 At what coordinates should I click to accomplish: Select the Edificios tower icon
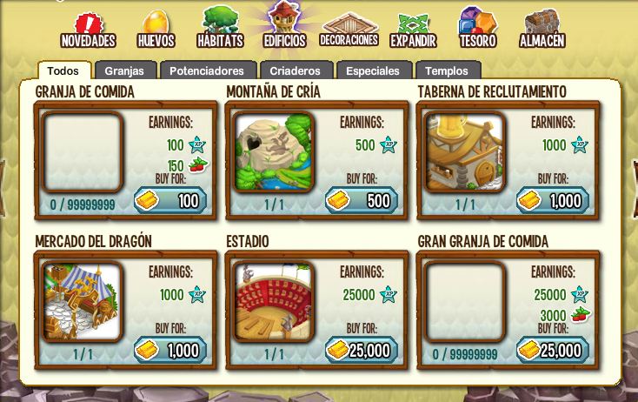tap(284, 25)
